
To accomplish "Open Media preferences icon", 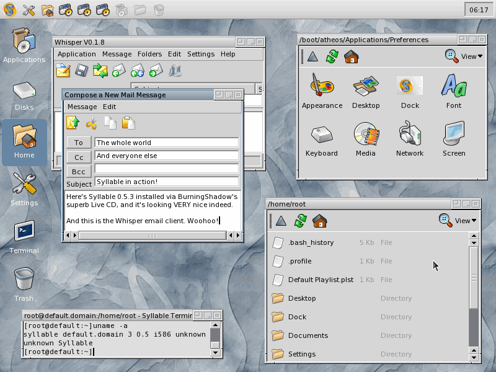I will click(366, 139).
